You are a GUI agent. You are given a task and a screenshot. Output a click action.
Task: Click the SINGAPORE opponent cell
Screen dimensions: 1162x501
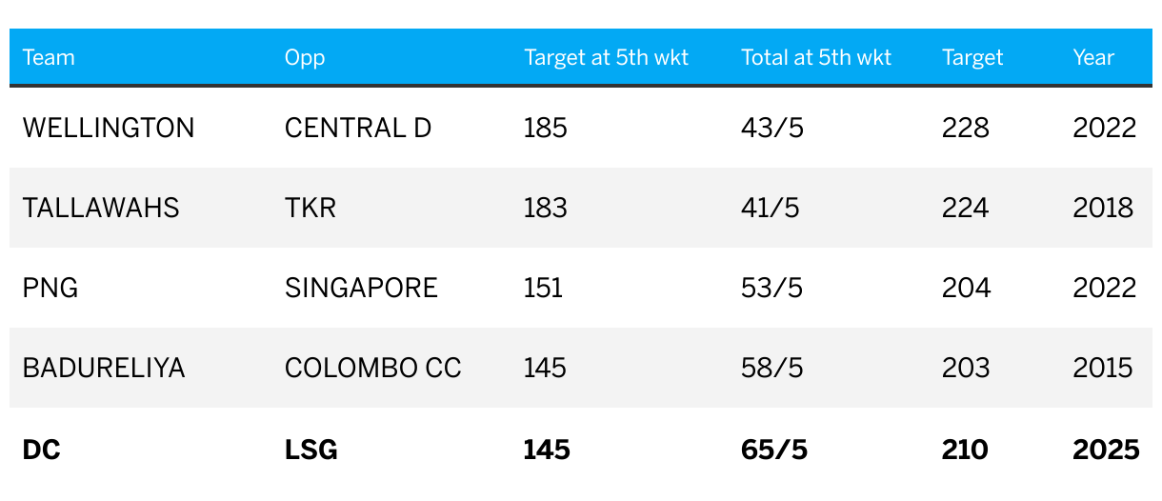tap(361, 288)
